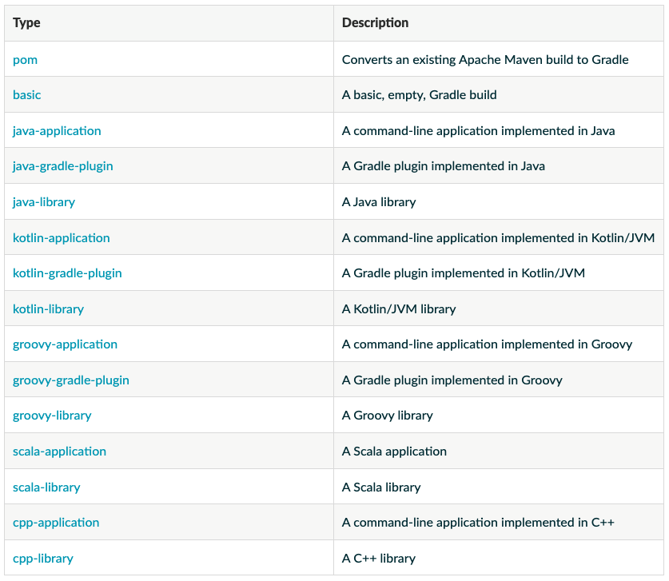Click the basic build type link

[27, 94]
